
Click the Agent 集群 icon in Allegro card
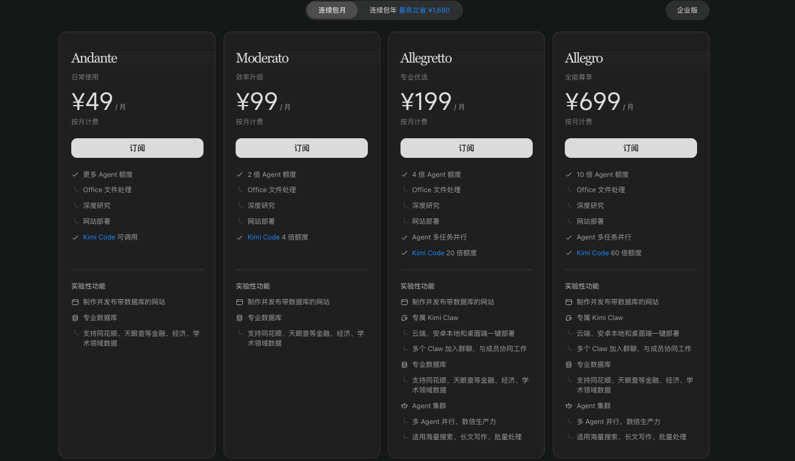point(569,406)
